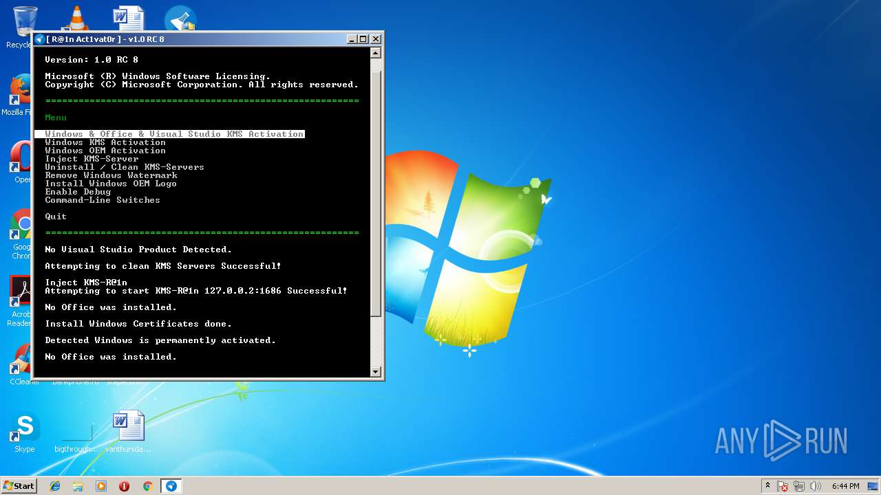Choose Windows OEM Activation menu entry
The height and width of the screenshot is (495, 881).
tap(105, 151)
